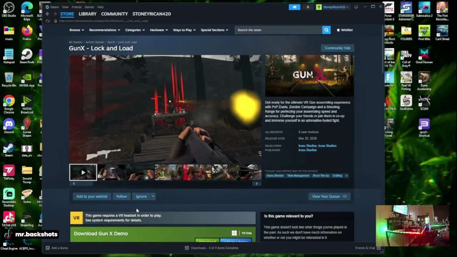Launch Microsoft Edge desktop shortcut
Image resolution: width=457 pixels, height=257 pixels.
tap(27, 11)
